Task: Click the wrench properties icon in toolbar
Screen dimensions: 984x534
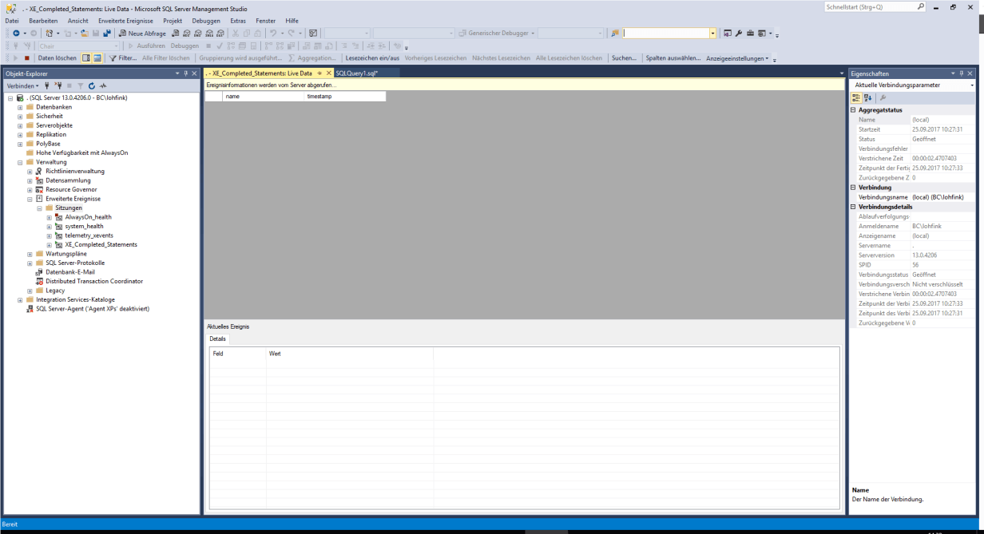Action: (739, 34)
